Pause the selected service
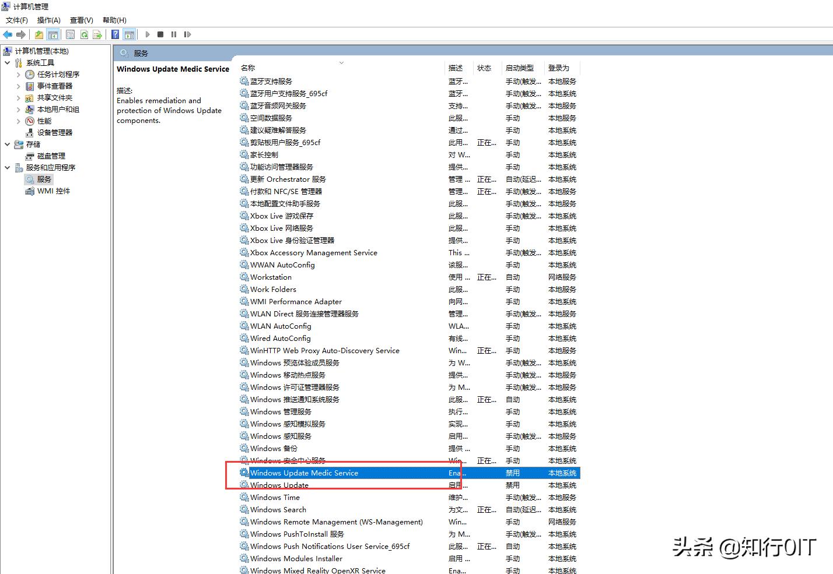 point(174,34)
